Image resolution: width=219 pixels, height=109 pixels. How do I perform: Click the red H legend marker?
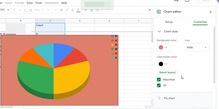pyautogui.click(x=112, y=40)
